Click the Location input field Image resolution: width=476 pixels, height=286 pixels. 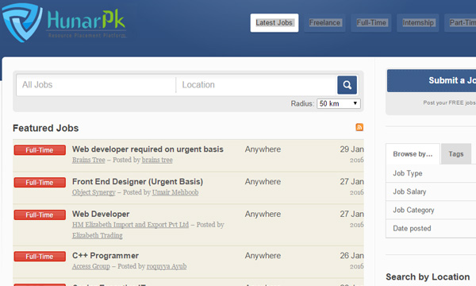click(x=257, y=85)
